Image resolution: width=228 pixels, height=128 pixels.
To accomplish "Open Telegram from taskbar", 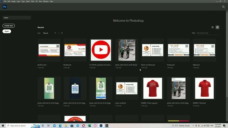I will pos(78,126).
